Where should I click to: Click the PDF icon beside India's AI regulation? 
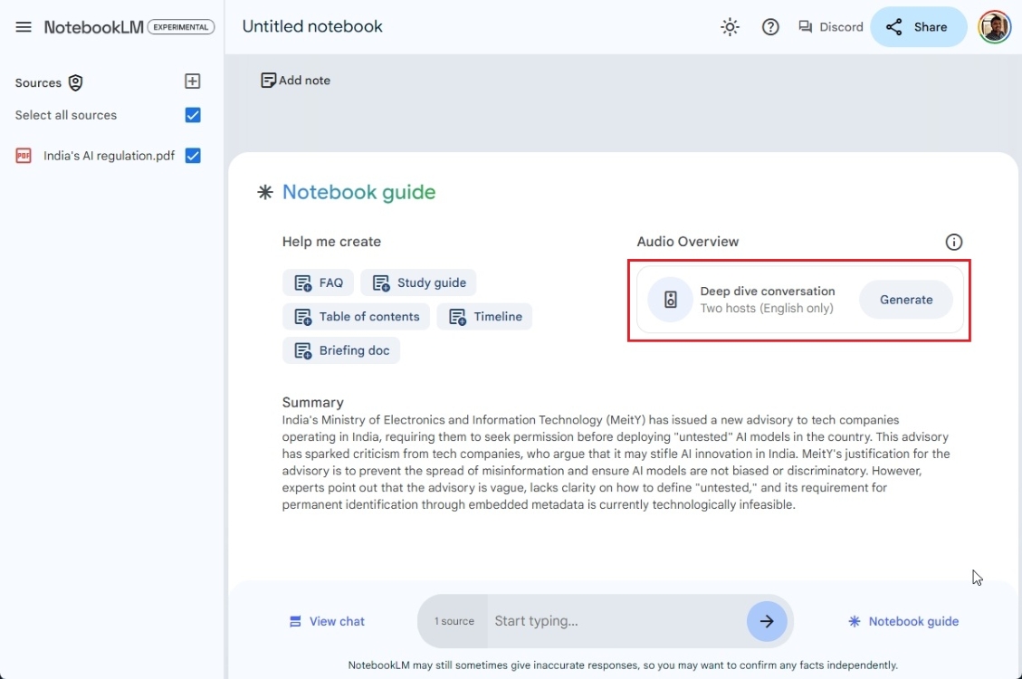coord(23,155)
